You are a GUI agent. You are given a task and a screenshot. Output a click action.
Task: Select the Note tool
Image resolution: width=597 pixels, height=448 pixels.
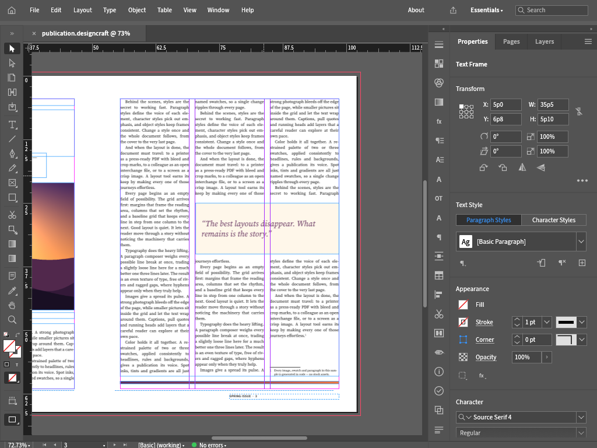coord(12,276)
